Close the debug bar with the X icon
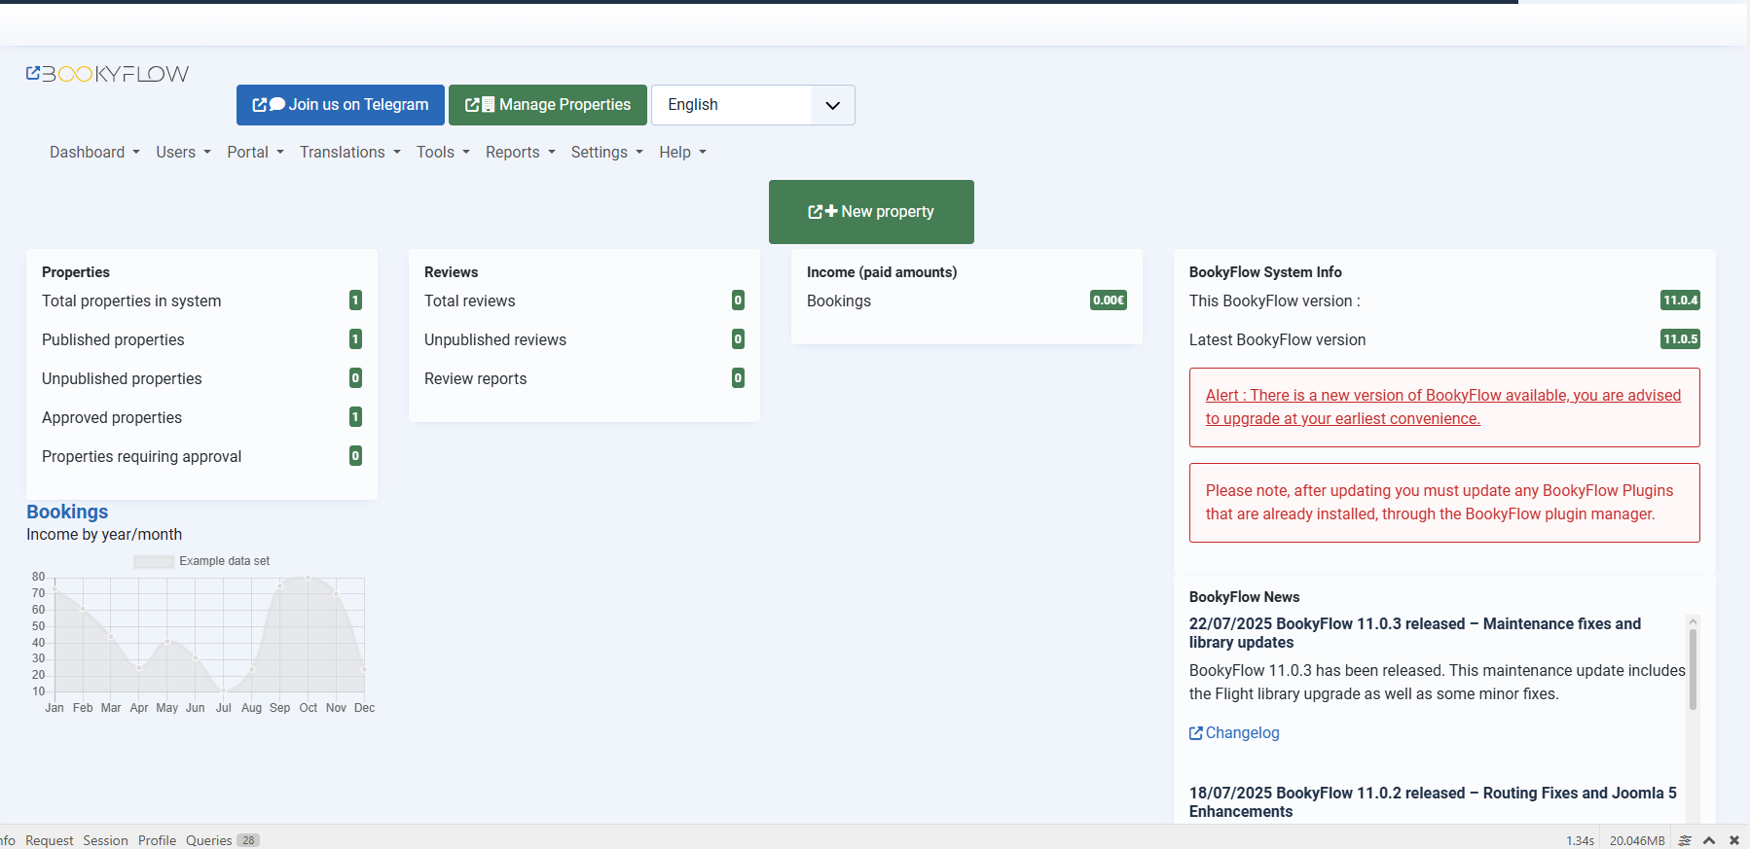Viewport: 1750px width, 849px height. (1733, 840)
